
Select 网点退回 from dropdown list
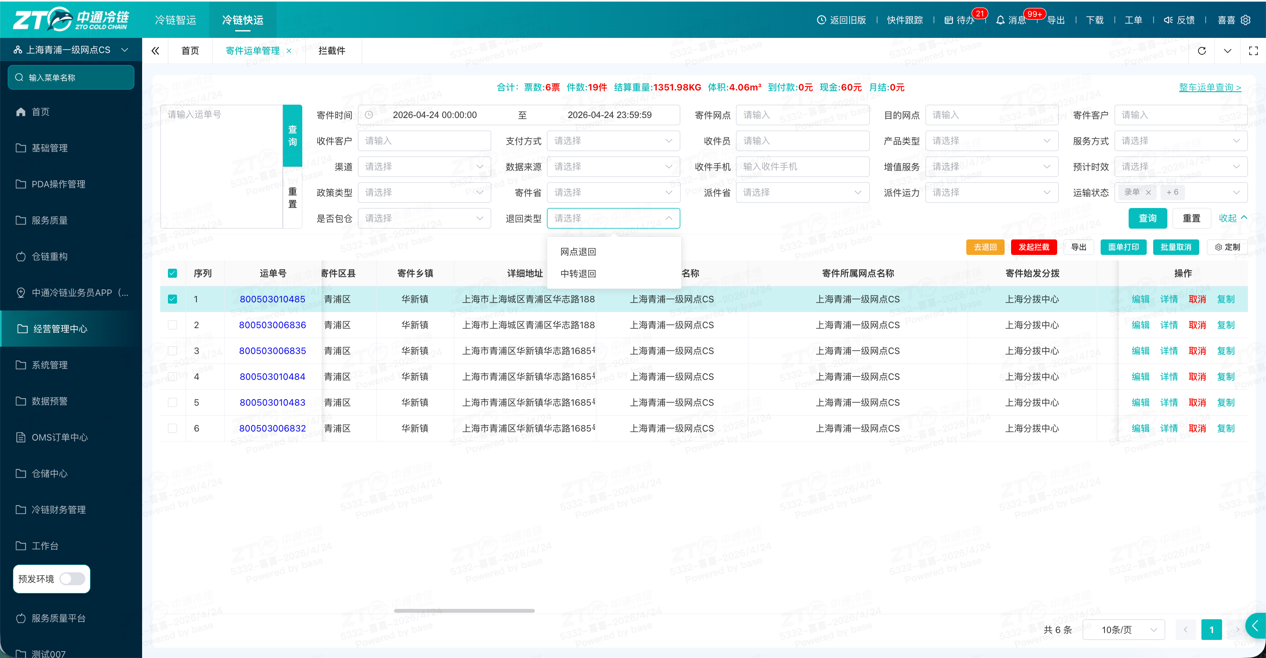pos(578,251)
